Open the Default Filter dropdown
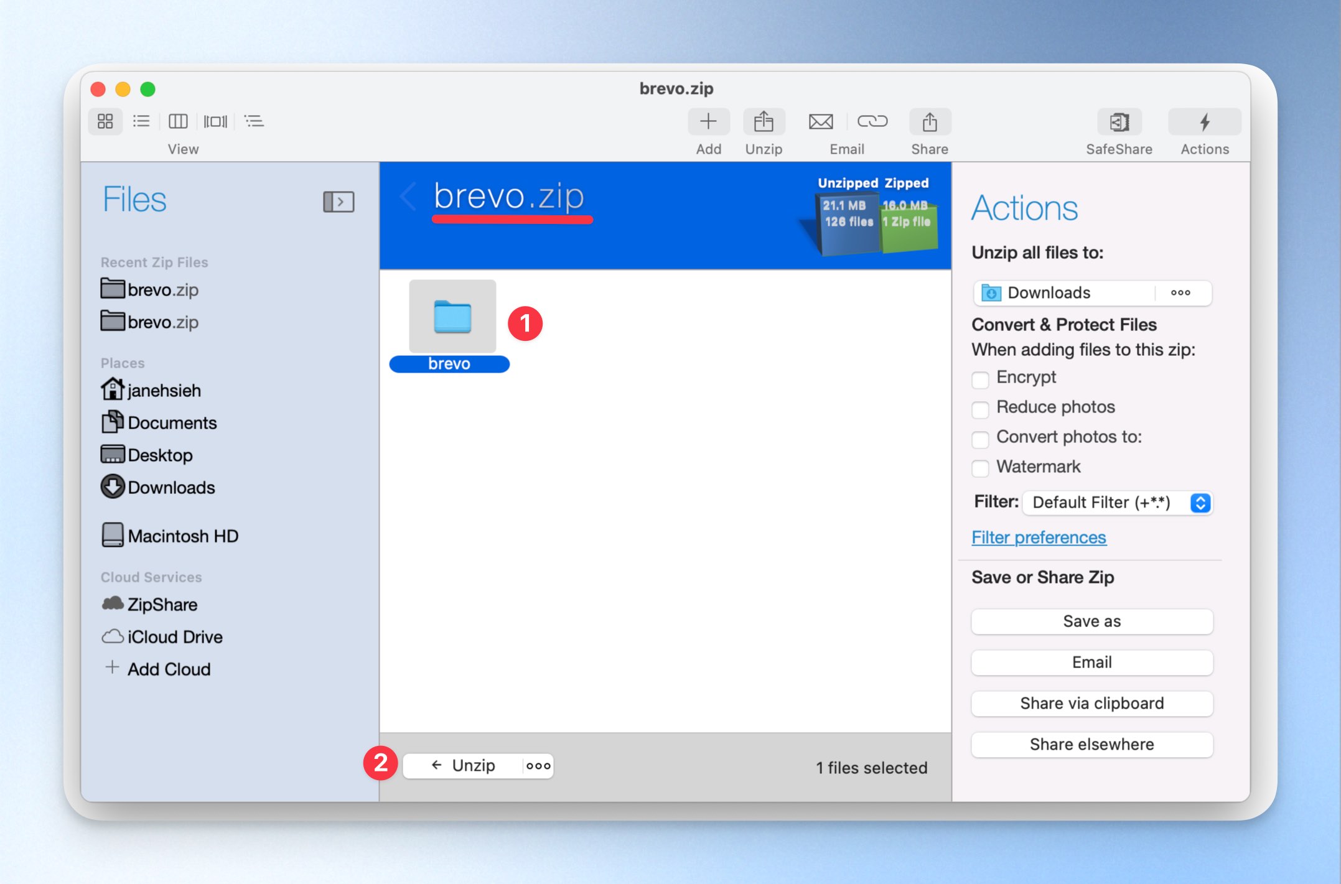 [x=1118, y=503]
